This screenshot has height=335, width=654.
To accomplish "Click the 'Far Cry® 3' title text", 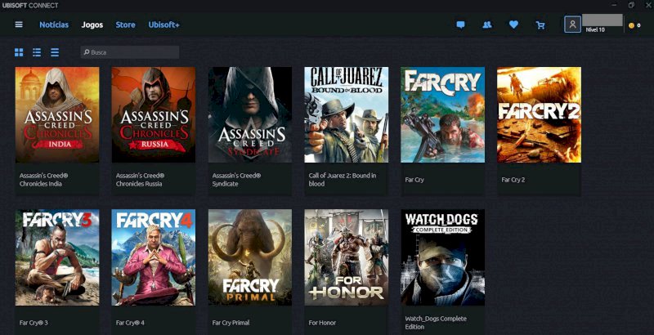I will click(34, 323).
